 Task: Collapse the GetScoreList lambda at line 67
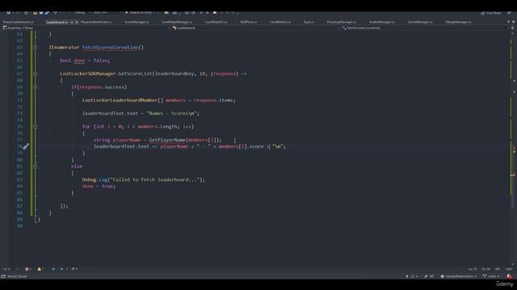(x=36, y=73)
